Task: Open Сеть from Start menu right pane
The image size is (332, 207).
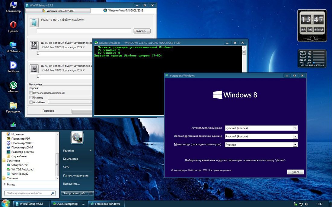Action: 66,167
